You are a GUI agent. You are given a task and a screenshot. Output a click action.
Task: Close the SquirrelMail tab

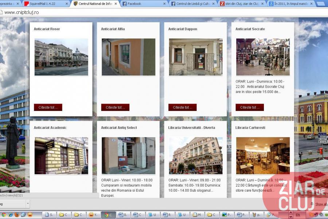67,4
